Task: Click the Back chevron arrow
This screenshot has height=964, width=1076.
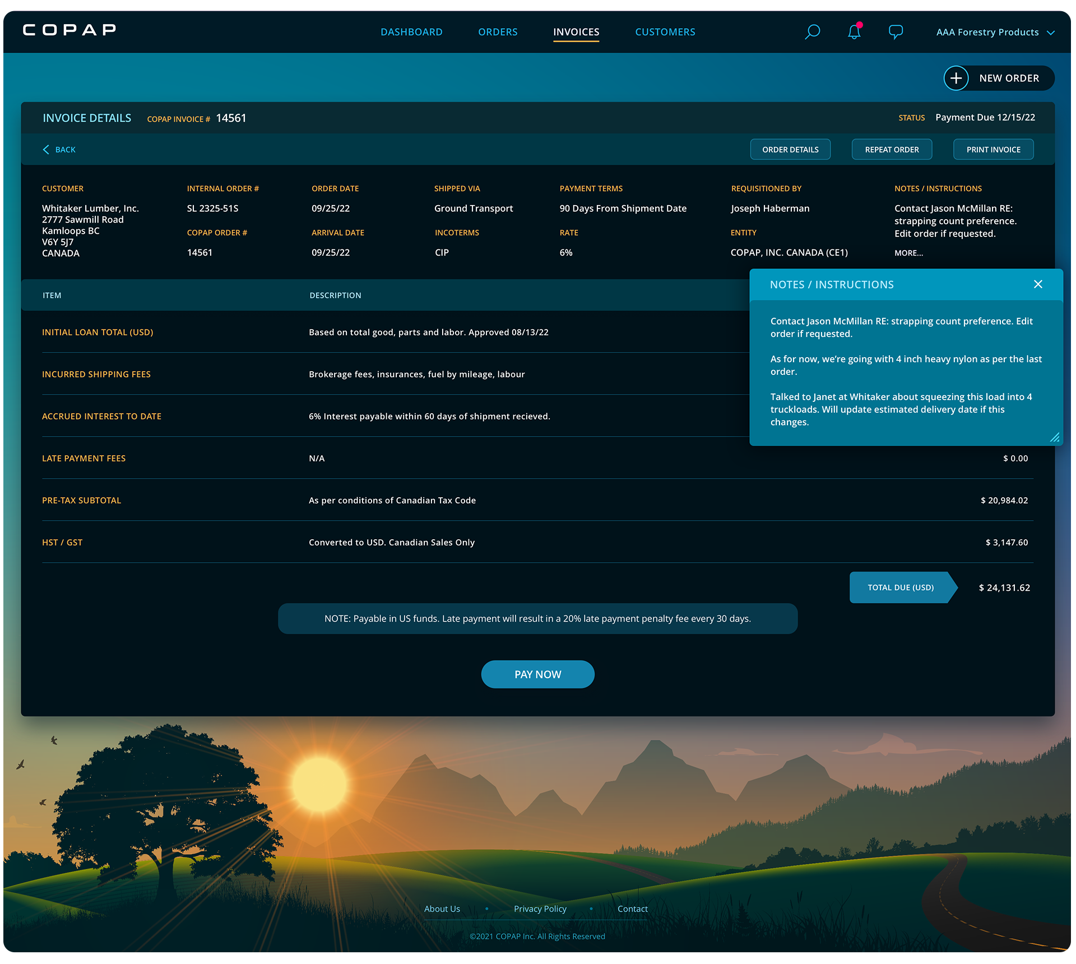Action: (46, 150)
